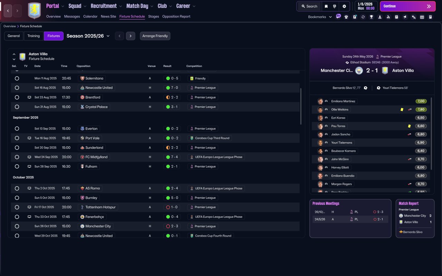Screen dimensions: 442x276
Task: Open the settings gear icon
Action: click(x=344, y=6)
